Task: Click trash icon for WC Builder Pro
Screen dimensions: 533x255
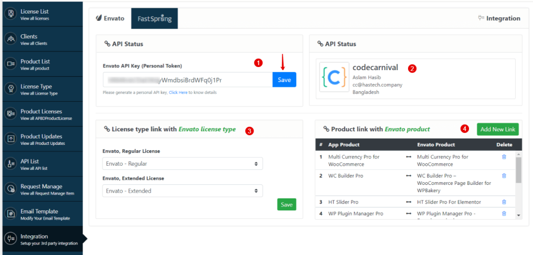Action: click(x=503, y=176)
